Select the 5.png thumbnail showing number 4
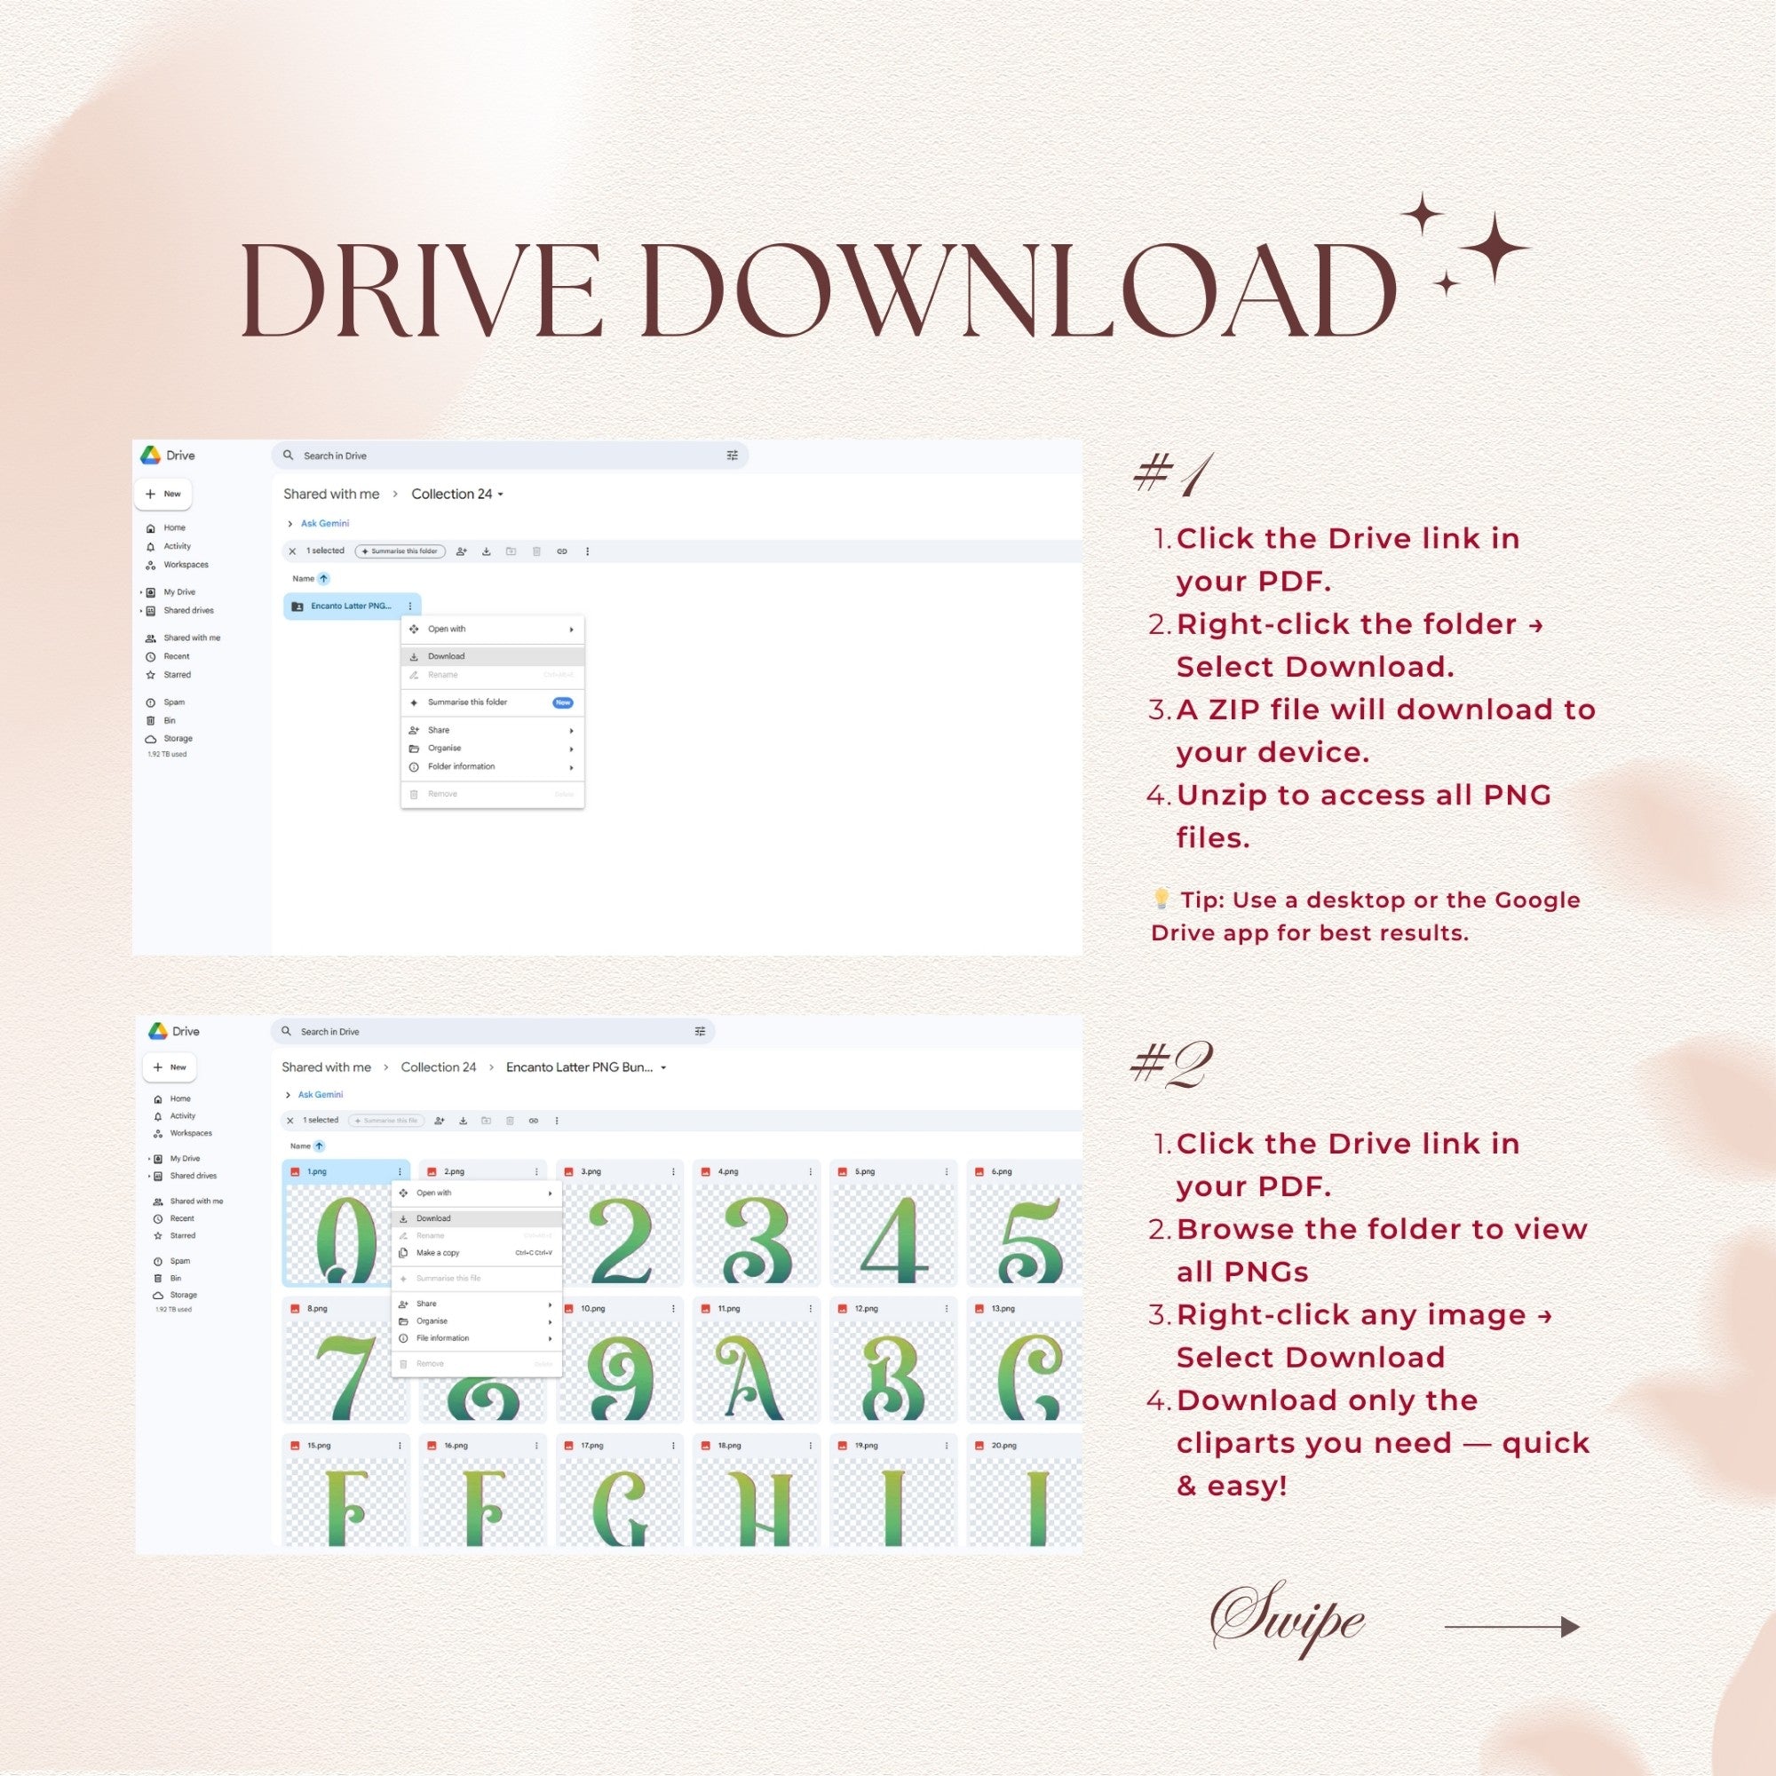 pos(893,1234)
